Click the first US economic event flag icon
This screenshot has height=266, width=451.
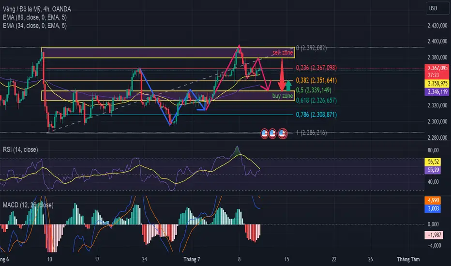pos(264,133)
